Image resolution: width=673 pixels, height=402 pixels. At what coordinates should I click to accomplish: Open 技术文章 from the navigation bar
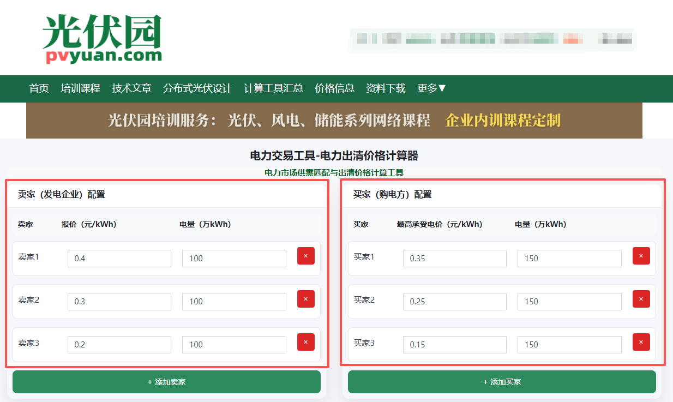[x=131, y=88]
